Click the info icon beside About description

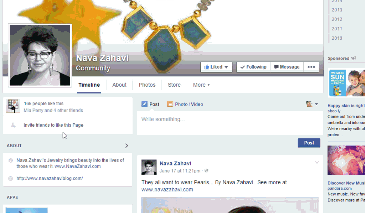[11, 161]
